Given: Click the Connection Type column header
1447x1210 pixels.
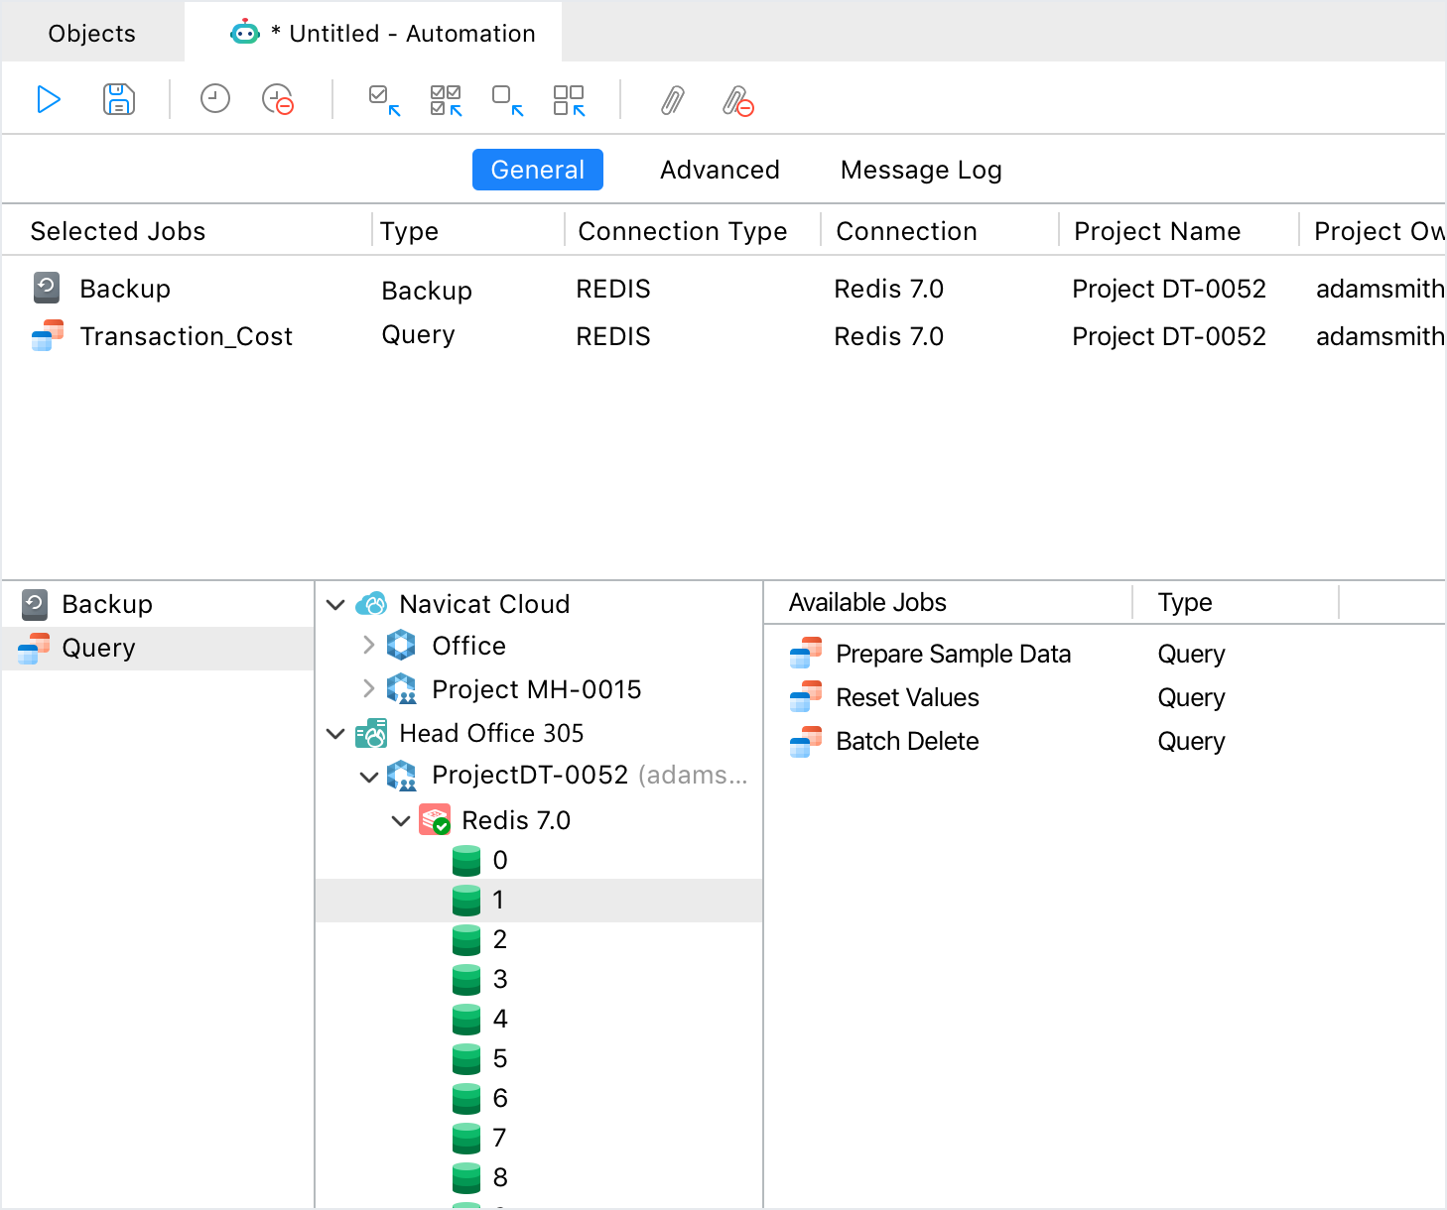Looking at the screenshot, I should [x=693, y=230].
